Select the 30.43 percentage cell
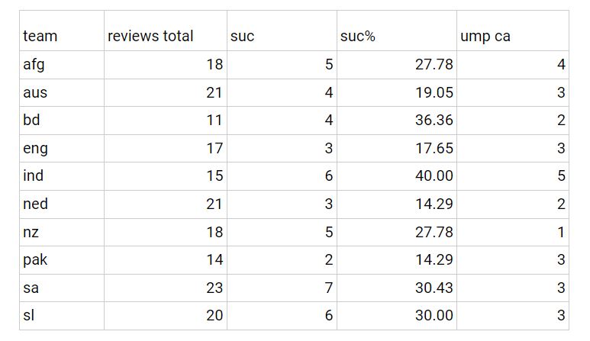Screen dimensions: 590x341 [397, 288]
